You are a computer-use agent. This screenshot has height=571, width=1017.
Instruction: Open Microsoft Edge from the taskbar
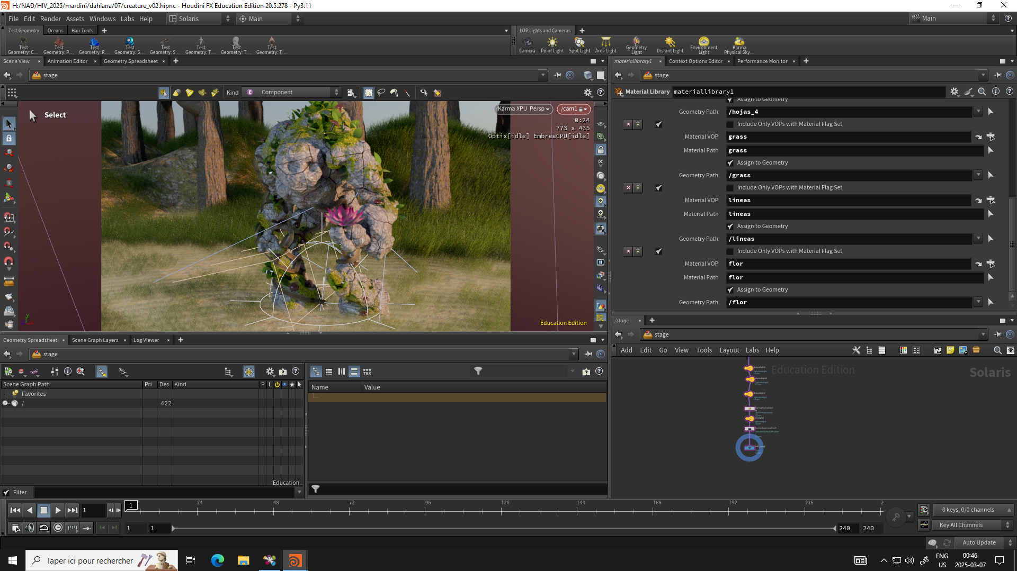(218, 560)
